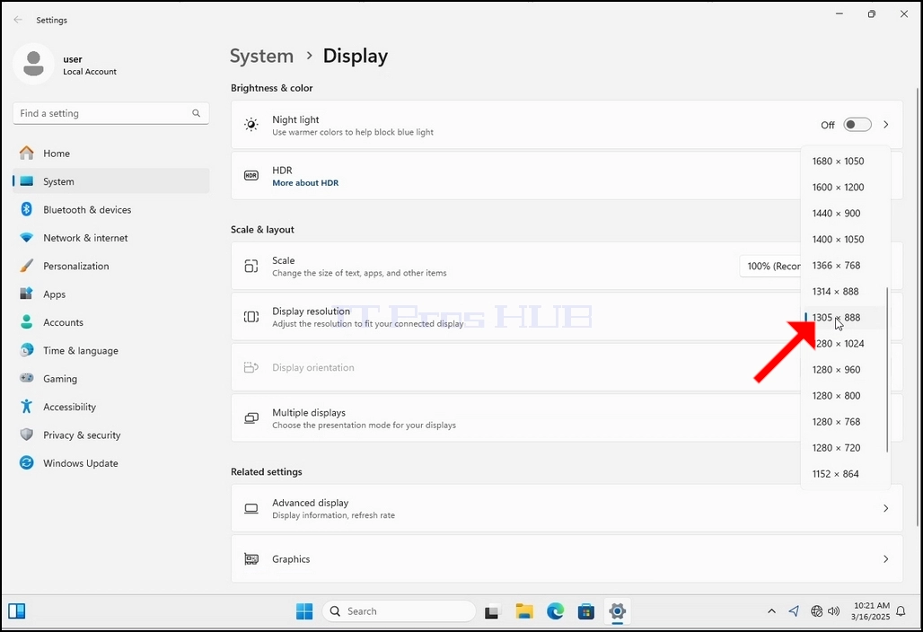Viewport: 923px width, 632px height.
Task: Toggle the Night light switch
Action: [857, 125]
